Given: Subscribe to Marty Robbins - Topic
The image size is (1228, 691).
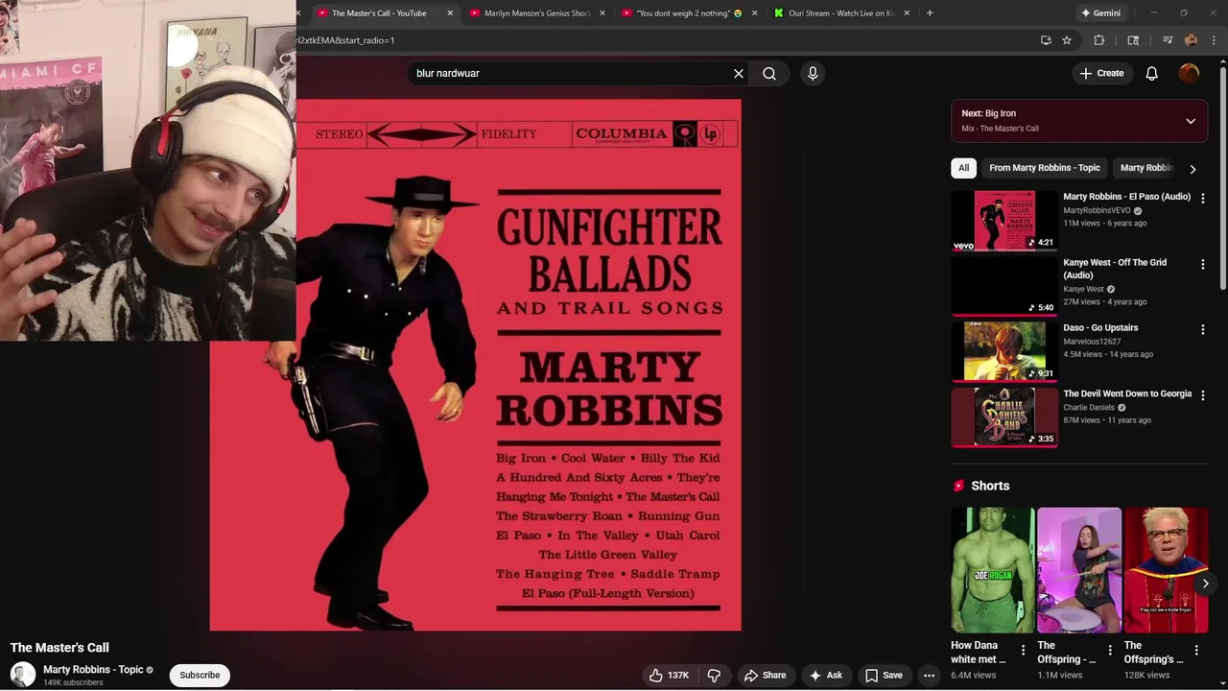Looking at the screenshot, I should point(200,675).
